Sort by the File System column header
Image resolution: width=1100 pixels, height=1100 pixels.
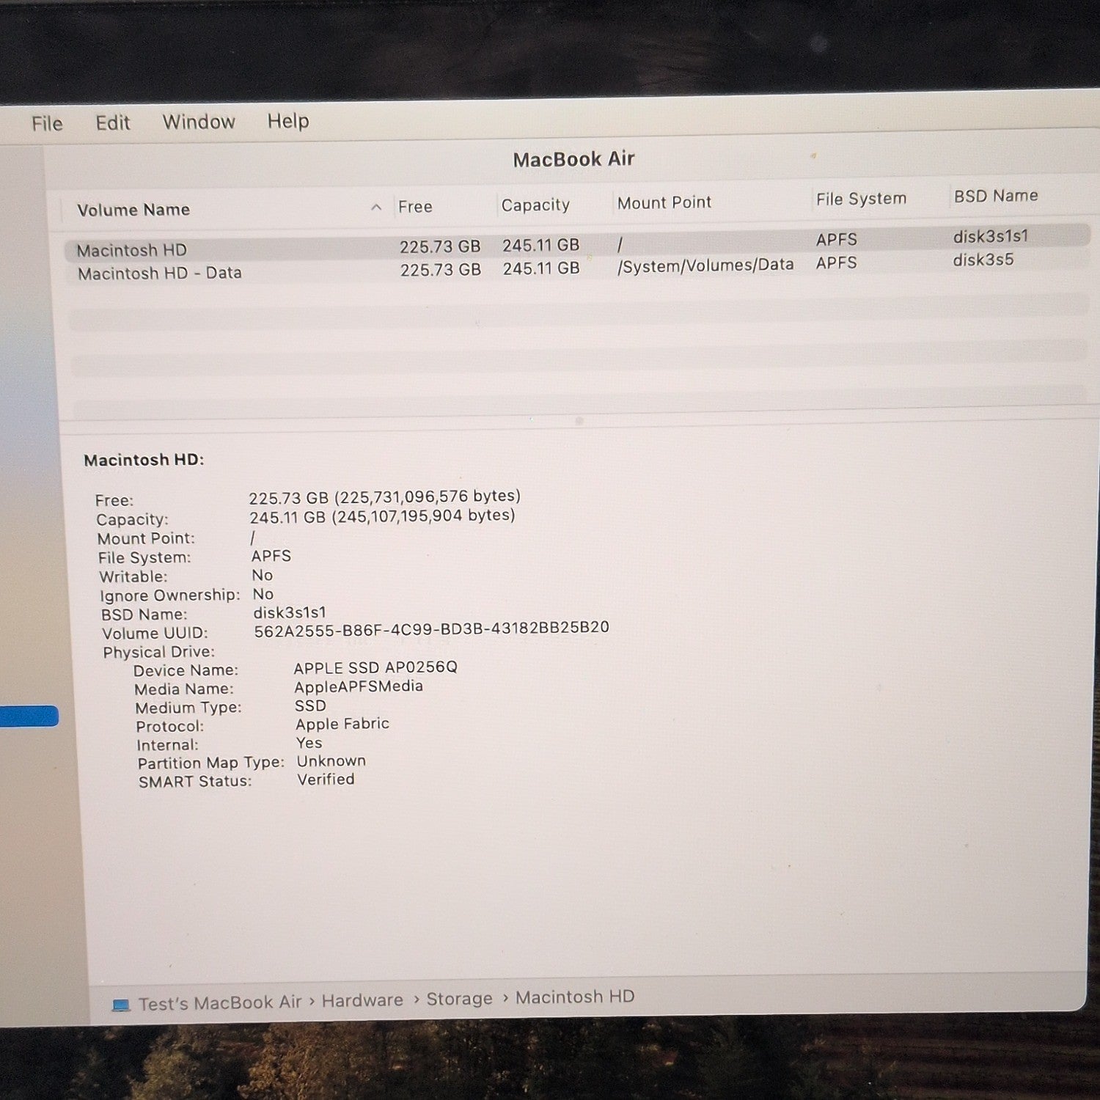[x=861, y=199]
